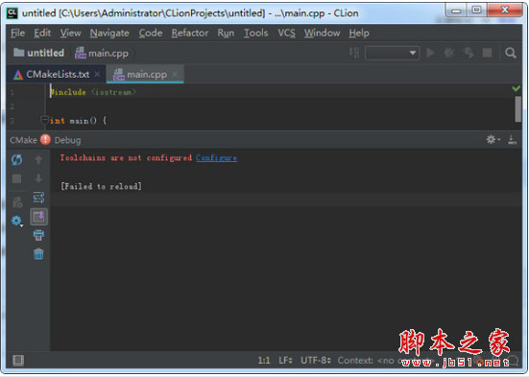
Task: Click the Stop square icon in toolbar
Action: [x=487, y=53]
